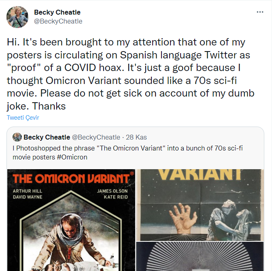
Task: Click the red "THE OMICRON VARIANT" poster title
Action: [71, 179]
